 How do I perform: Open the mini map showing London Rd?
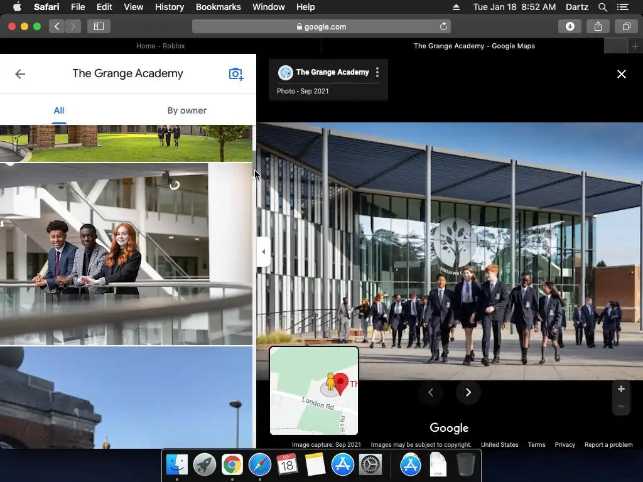[314, 390]
